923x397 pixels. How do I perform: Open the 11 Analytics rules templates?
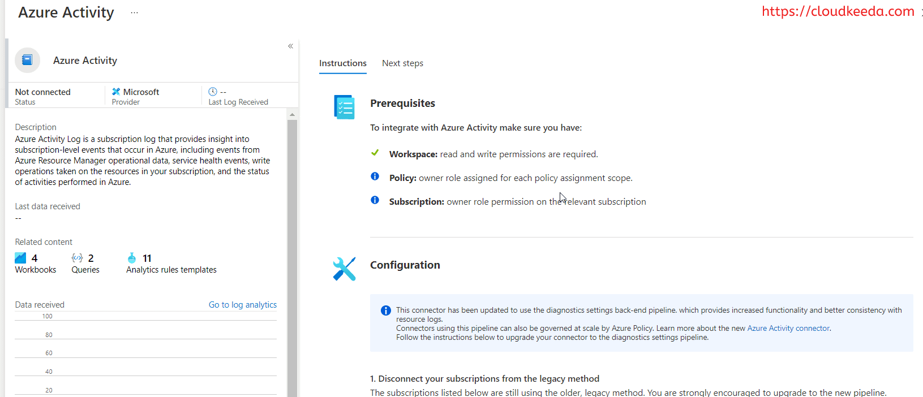[x=171, y=264]
